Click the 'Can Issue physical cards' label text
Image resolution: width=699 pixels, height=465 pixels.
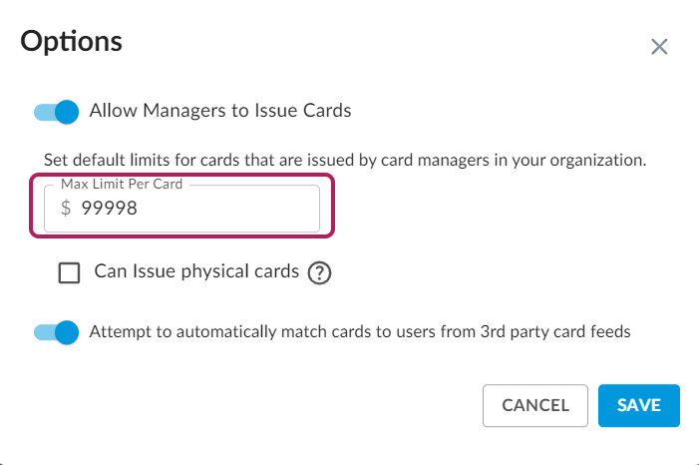click(196, 271)
